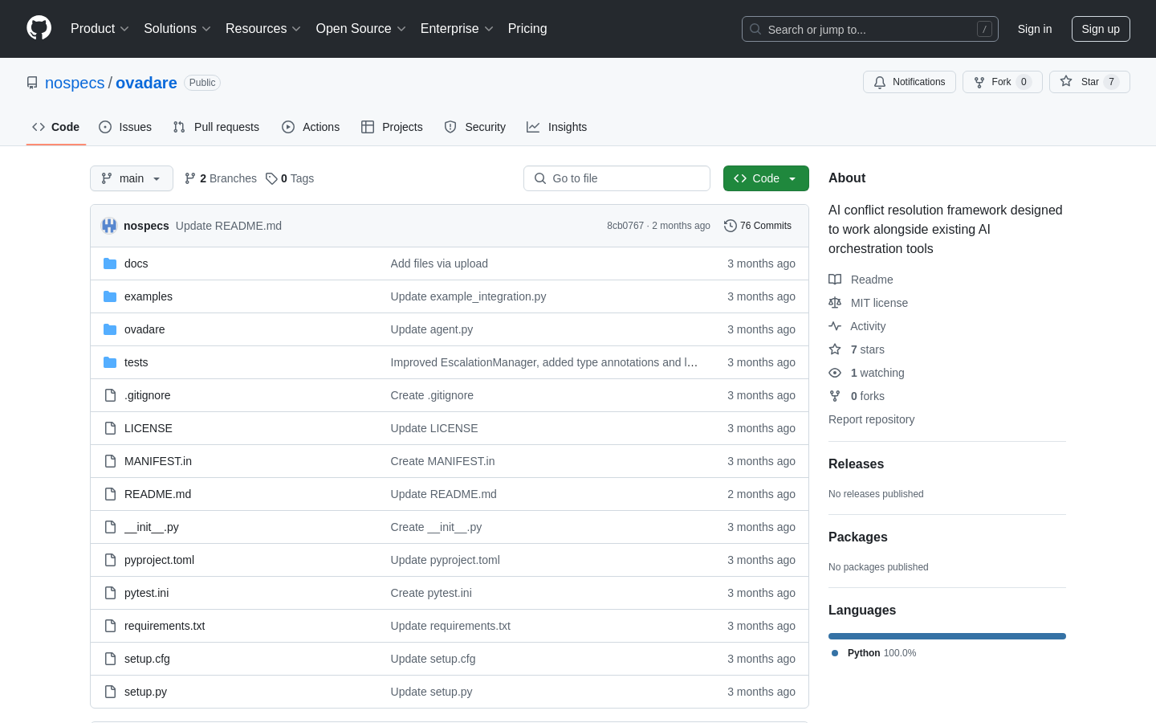Click the LICENSE file icon

pyautogui.click(x=110, y=428)
